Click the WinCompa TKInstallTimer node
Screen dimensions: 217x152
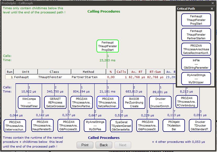click(29, 102)
